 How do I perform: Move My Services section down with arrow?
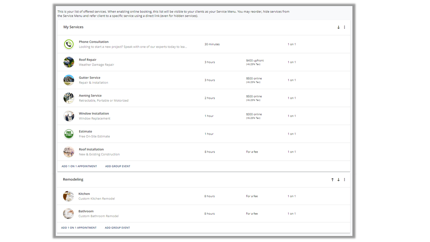pyautogui.click(x=338, y=27)
